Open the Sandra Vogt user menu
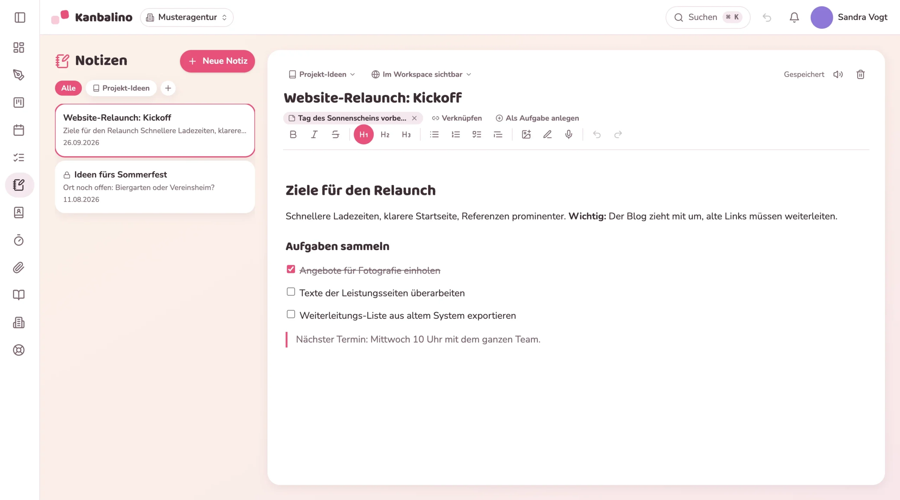The height and width of the screenshot is (500, 900). tap(849, 17)
